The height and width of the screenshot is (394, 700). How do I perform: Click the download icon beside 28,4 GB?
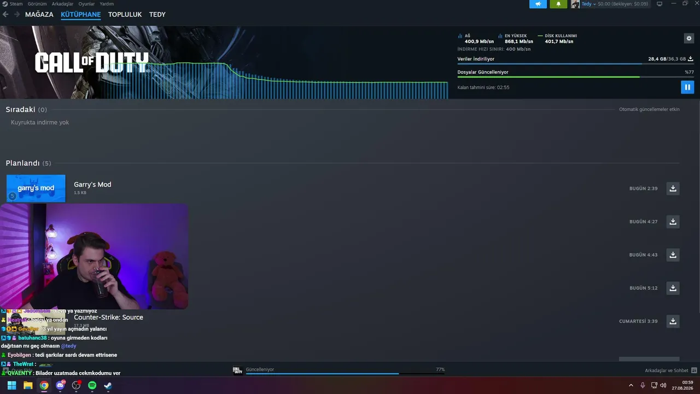coord(690,59)
